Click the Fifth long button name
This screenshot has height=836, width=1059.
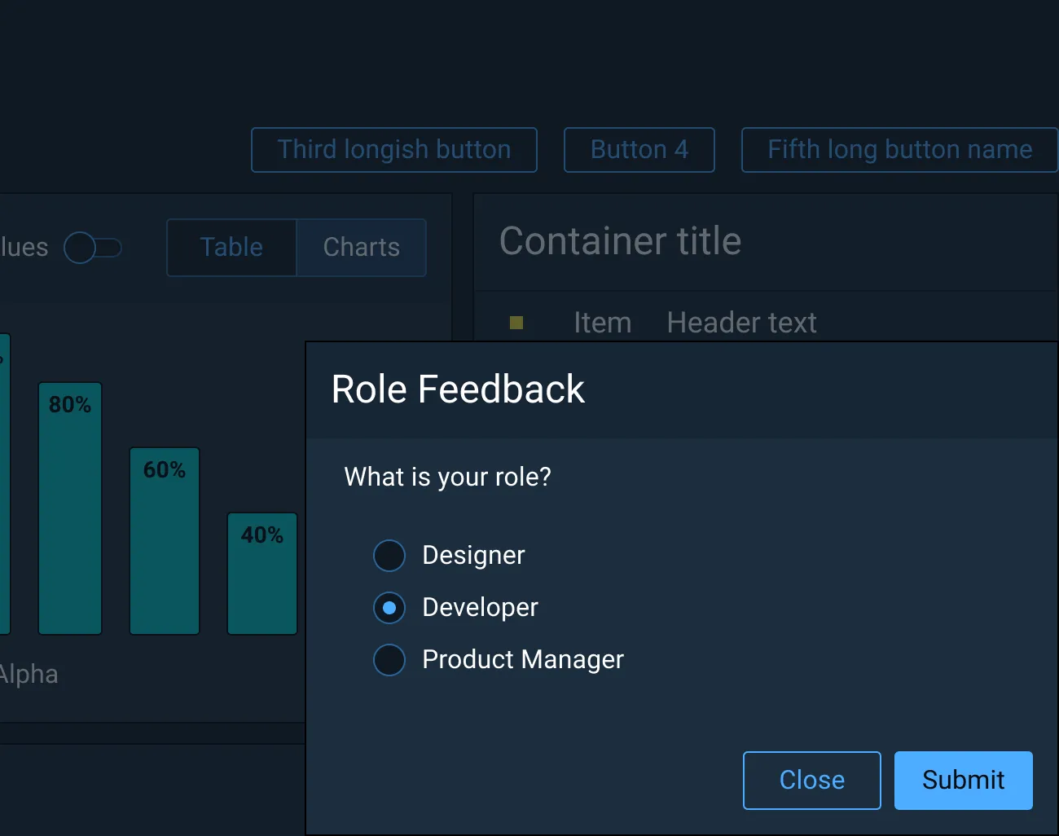pyautogui.click(x=899, y=150)
